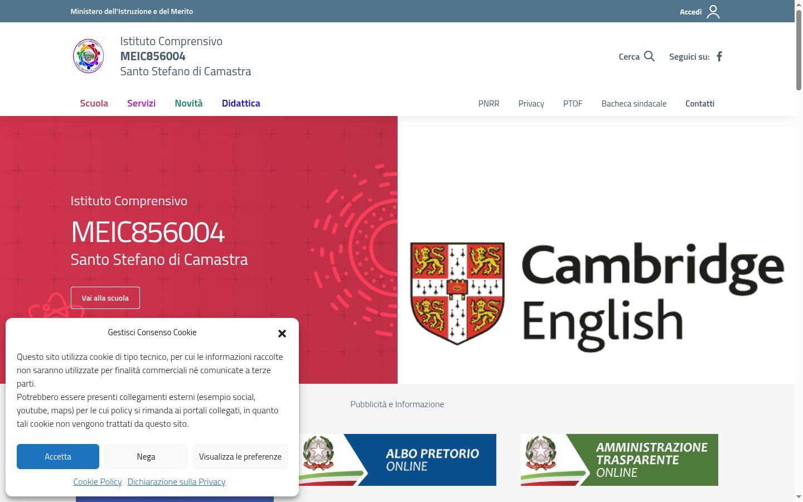The image size is (803, 502).
Task: Click the Cambridge English banner image
Action: pos(596,250)
